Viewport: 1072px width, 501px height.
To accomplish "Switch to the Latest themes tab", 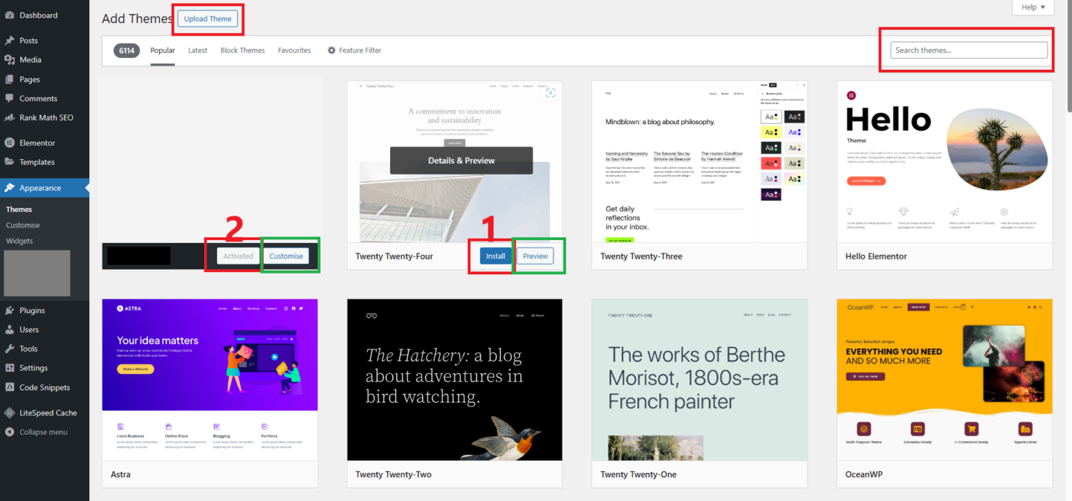I will click(198, 50).
